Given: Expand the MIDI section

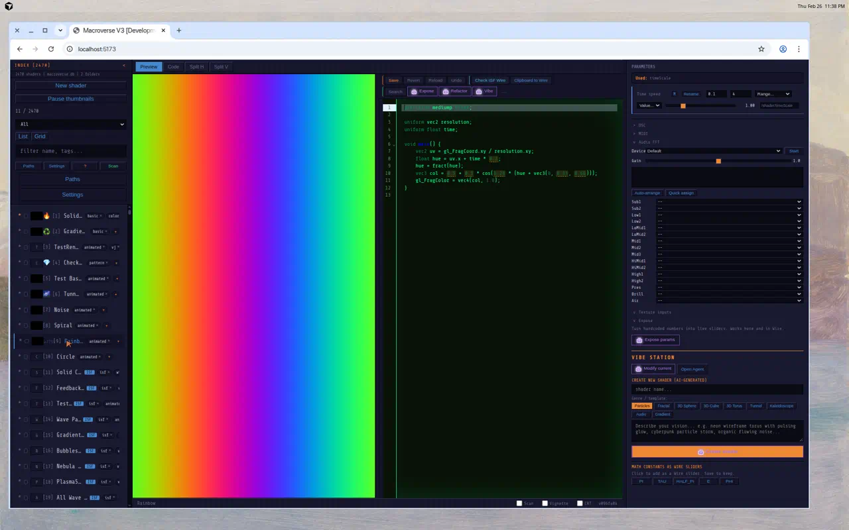Looking at the screenshot, I should 641,134.
